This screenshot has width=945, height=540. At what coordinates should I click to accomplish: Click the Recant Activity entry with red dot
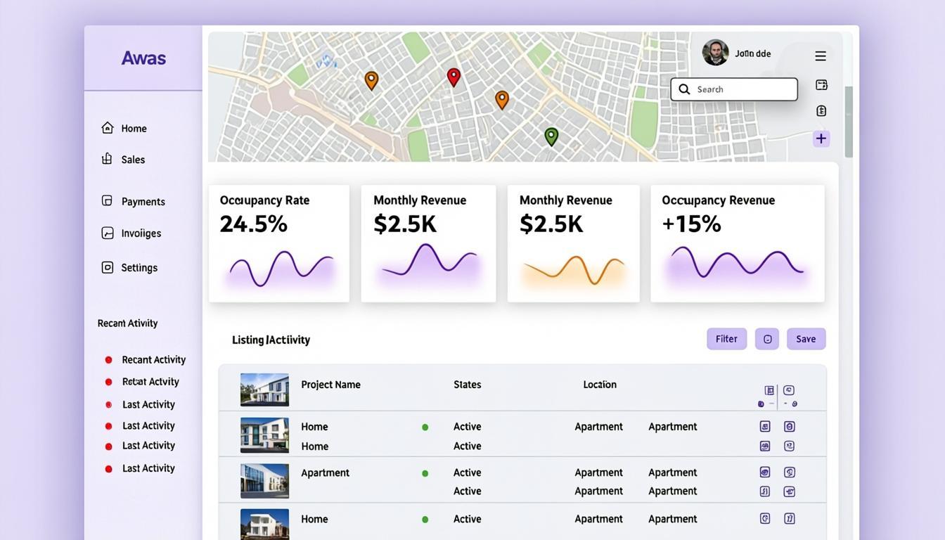point(154,360)
